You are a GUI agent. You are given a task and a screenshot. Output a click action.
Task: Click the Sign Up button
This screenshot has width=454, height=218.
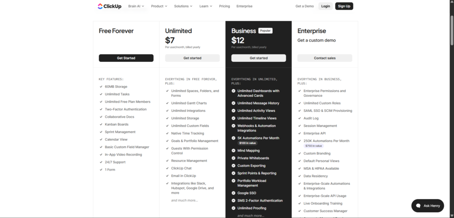[344, 6]
